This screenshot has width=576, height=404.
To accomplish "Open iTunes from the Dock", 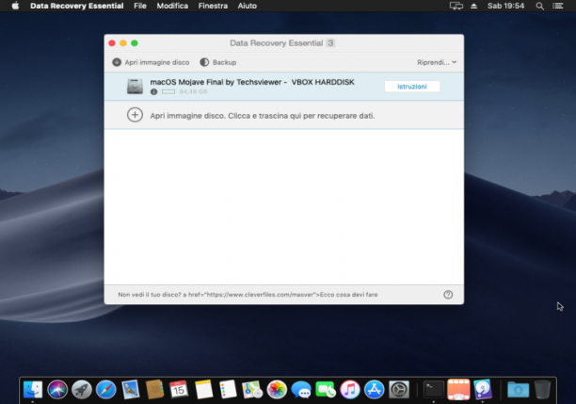I will tap(350, 389).
